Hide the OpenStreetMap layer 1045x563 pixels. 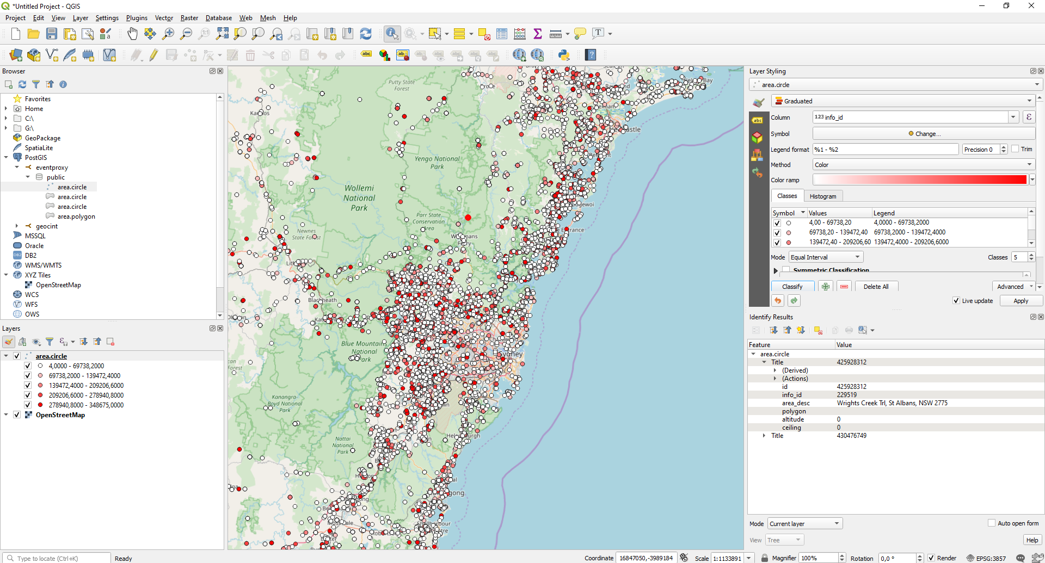click(17, 415)
